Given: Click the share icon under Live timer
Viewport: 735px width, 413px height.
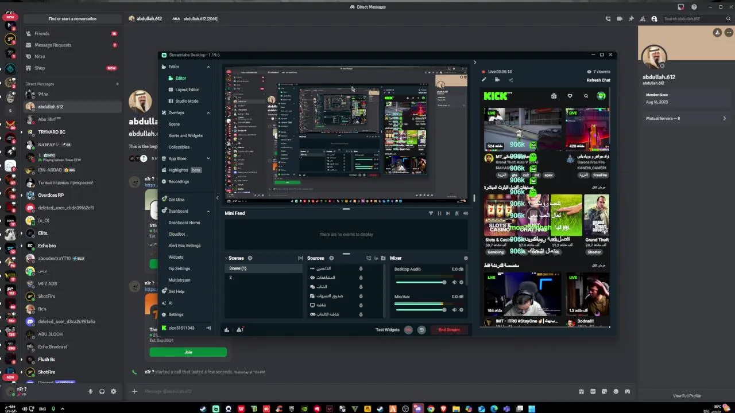Looking at the screenshot, I should pyautogui.click(x=510, y=80).
